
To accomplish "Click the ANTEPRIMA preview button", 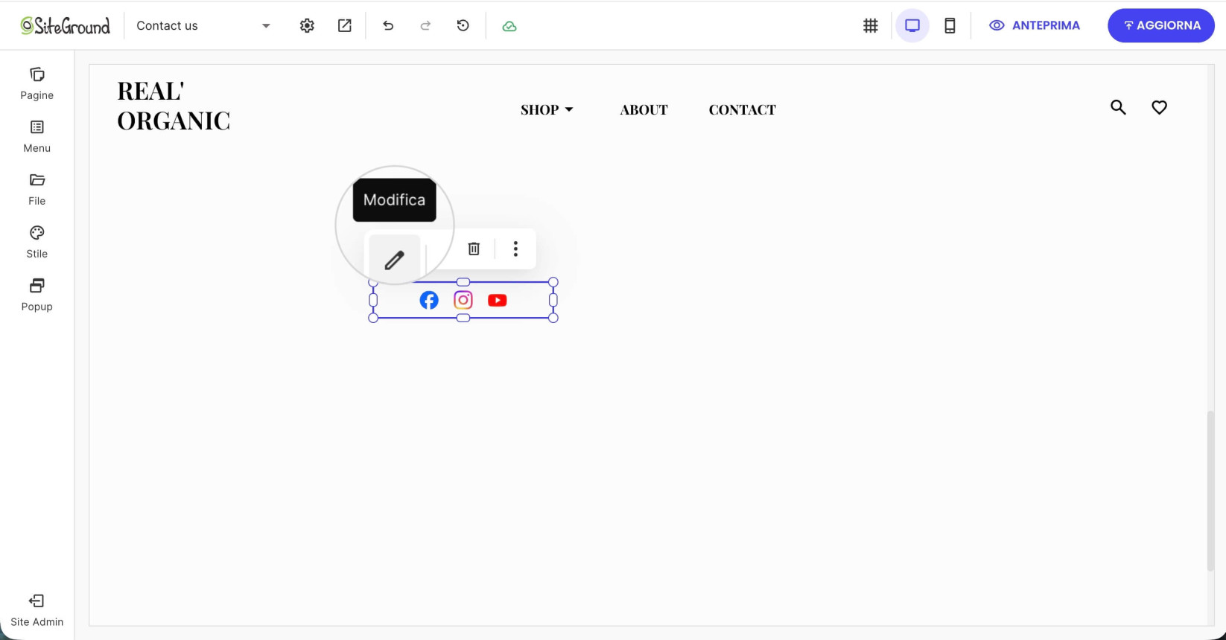I will click(x=1034, y=25).
